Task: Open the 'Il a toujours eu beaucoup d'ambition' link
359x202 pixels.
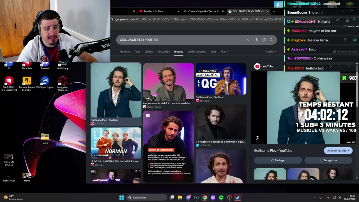Action: coord(220,142)
